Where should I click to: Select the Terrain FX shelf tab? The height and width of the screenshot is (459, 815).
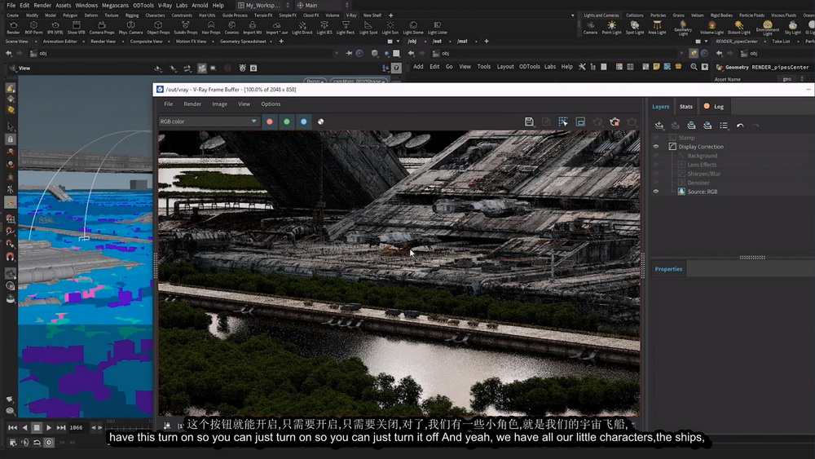pyautogui.click(x=263, y=15)
